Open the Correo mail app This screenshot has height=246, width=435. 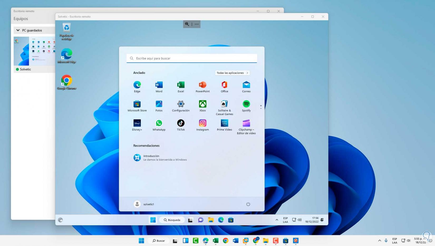point(246,87)
